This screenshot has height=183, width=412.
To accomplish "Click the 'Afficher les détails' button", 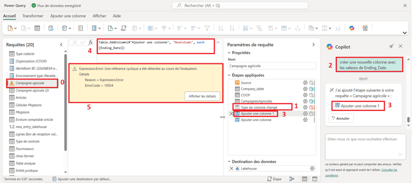I will point(202,96).
